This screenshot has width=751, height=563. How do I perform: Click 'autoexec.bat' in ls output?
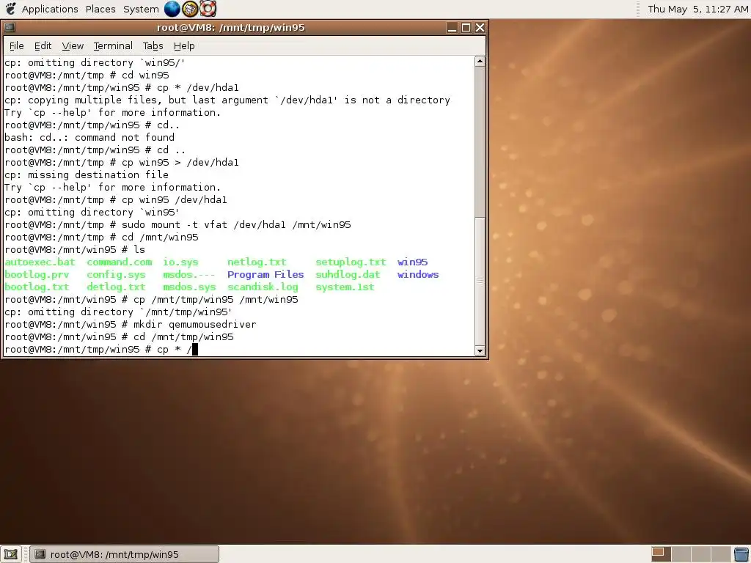pyautogui.click(x=40, y=262)
